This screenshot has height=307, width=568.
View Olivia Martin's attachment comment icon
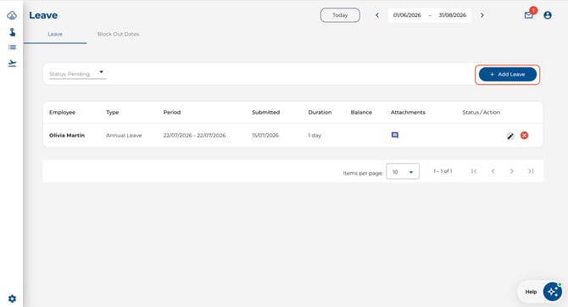point(395,135)
